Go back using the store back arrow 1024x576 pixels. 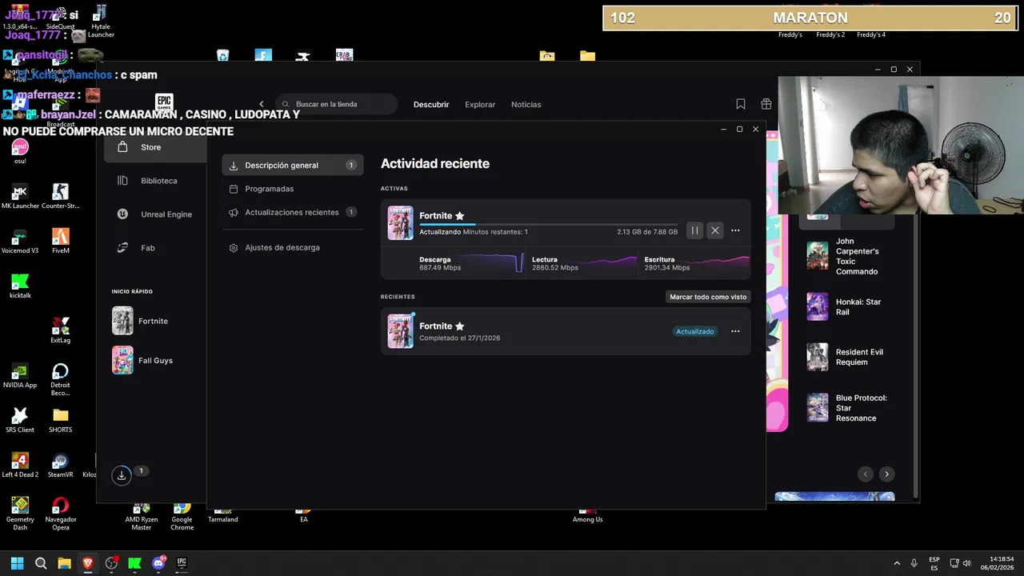coord(261,104)
